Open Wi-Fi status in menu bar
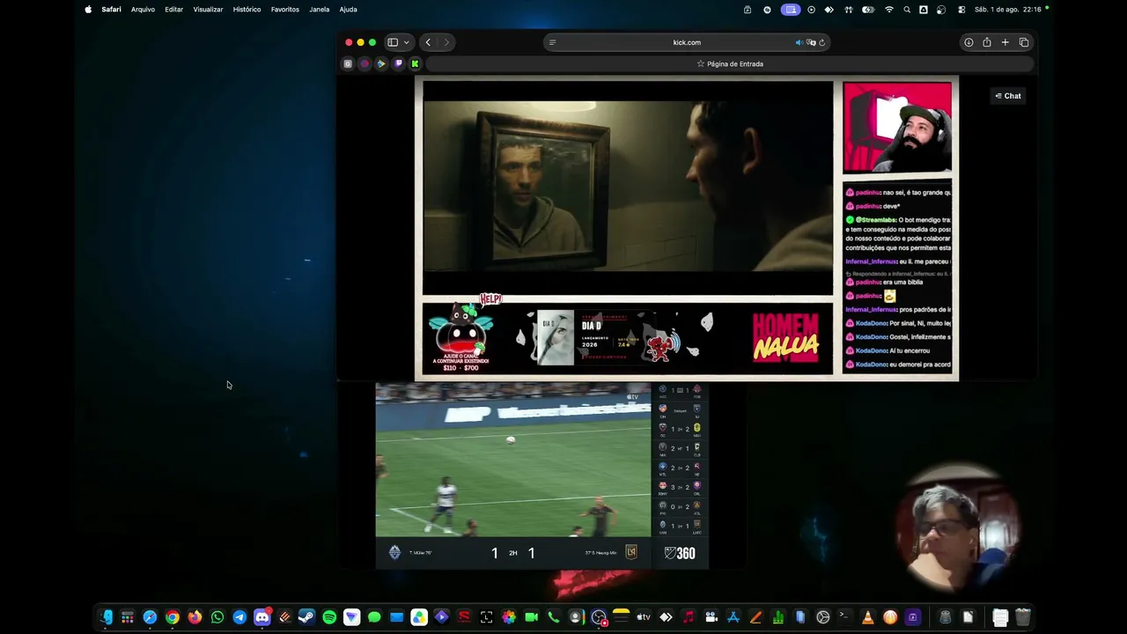The image size is (1127, 634). click(889, 9)
